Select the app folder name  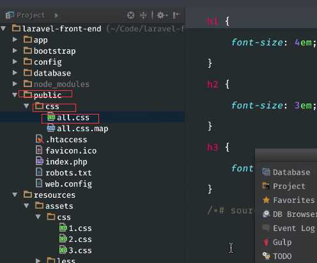pyautogui.click(x=41, y=40)
